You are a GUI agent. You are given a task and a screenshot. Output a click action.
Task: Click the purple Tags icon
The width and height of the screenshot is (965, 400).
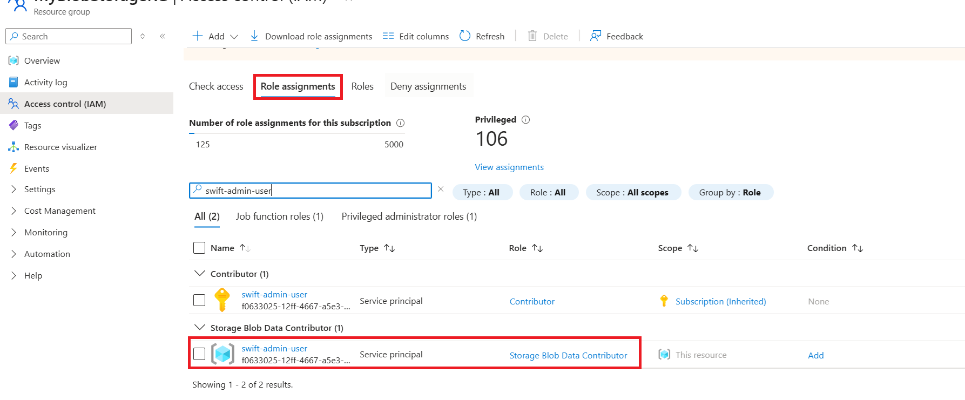14,125
